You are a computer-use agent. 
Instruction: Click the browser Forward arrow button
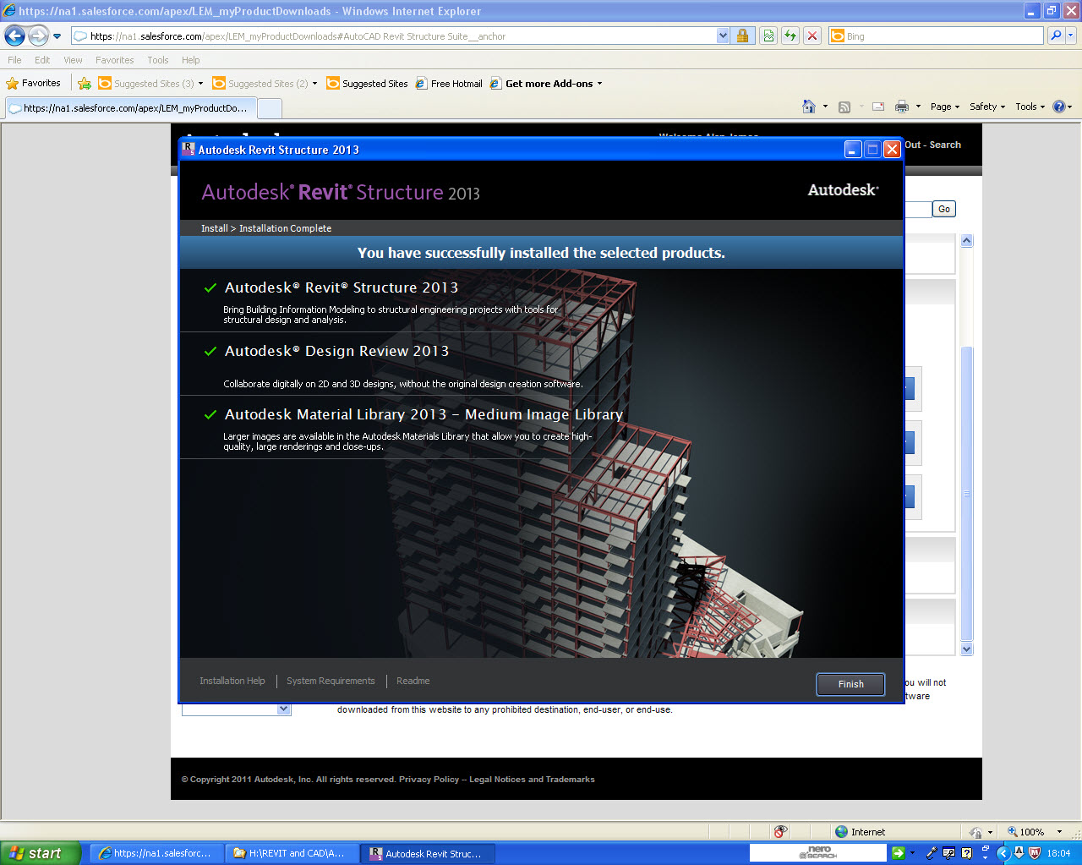pyautogui.click(x=38, y=36)
